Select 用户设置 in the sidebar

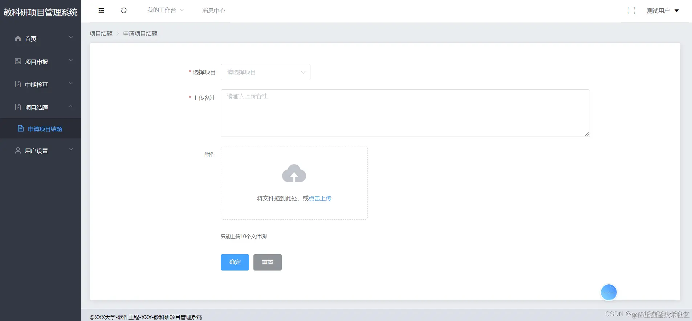tap(41, 151)
